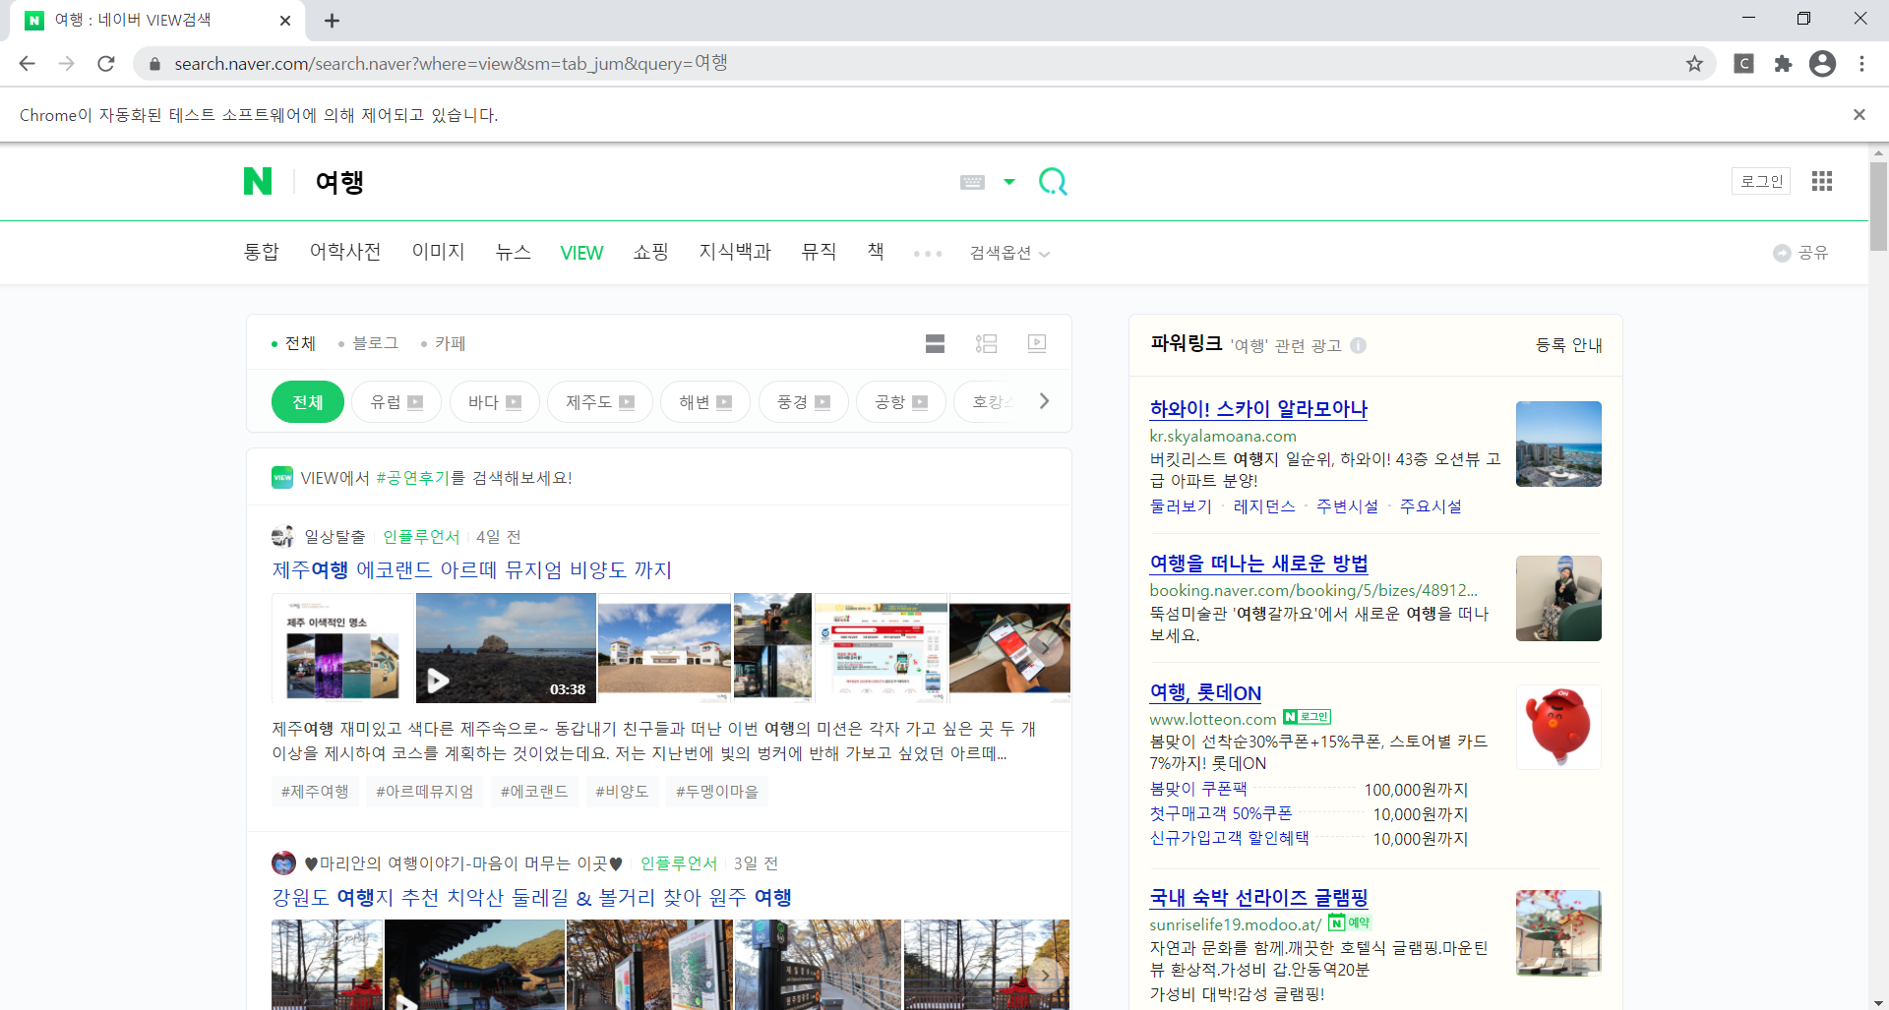This screenshot has width=1889, height=1010.
Task: Select the 바다 video topic chip
Action: click(495, 401)
